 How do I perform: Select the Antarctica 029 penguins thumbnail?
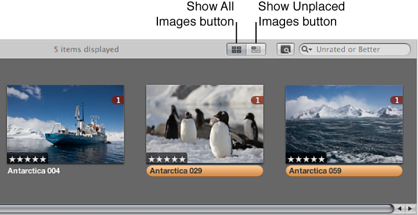click(205, 124)
